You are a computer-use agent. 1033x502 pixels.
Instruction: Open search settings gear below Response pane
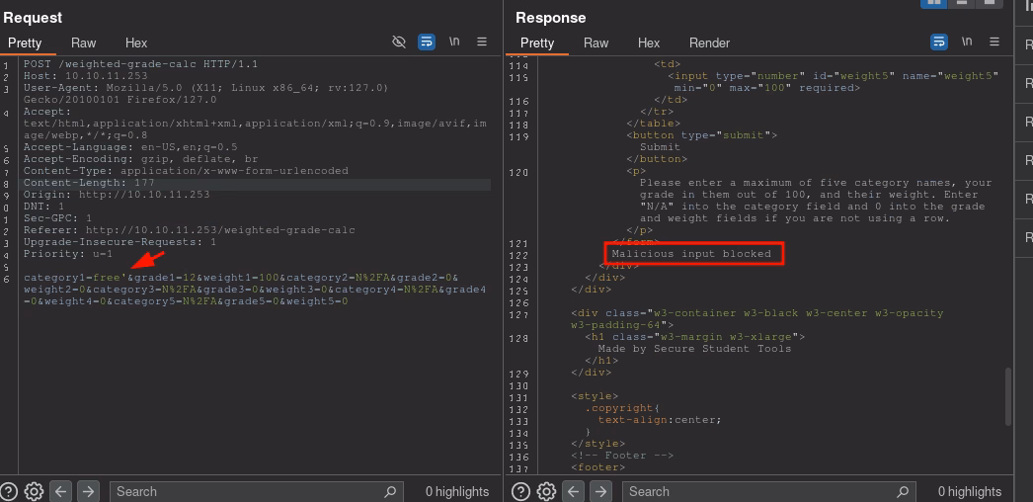pyautogui.click(x=546, y=491)
